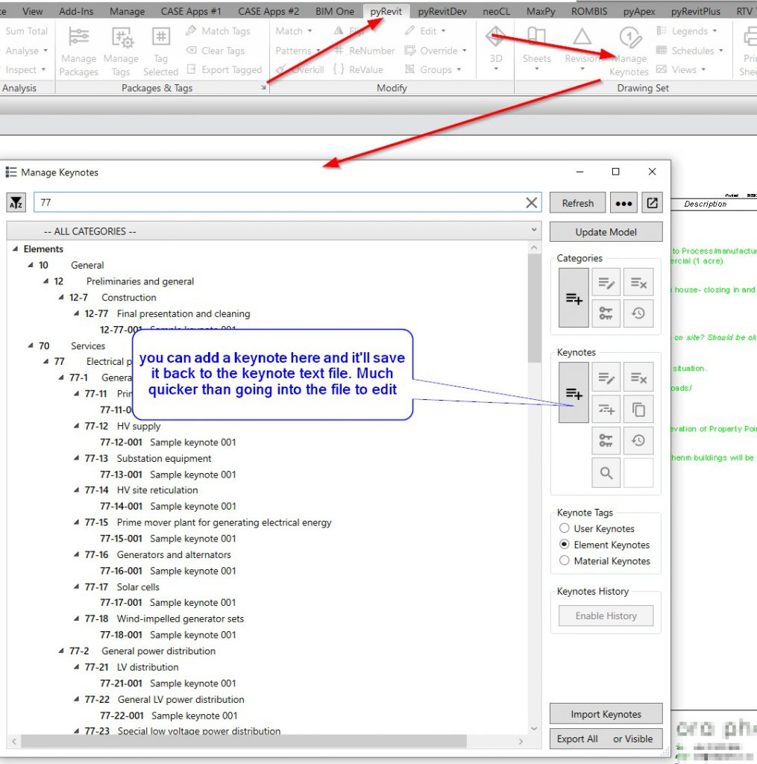Clear the keynote search field with X
Image resolution: width=757 pixels, height=764 pixels.
tap(531, 203)
